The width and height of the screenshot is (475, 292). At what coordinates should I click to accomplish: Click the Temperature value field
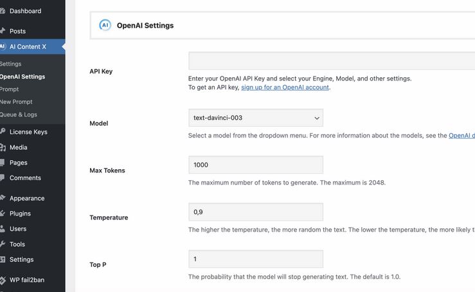click(x=255, y=212)
